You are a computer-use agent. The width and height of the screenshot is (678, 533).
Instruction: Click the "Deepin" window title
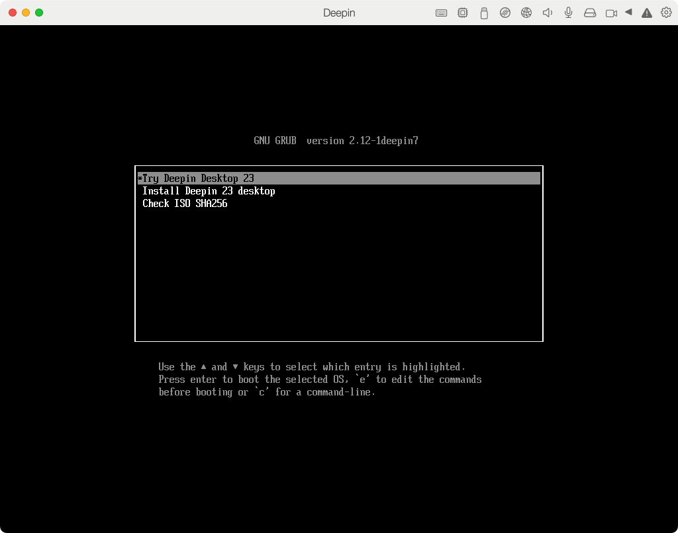point(339,13)
